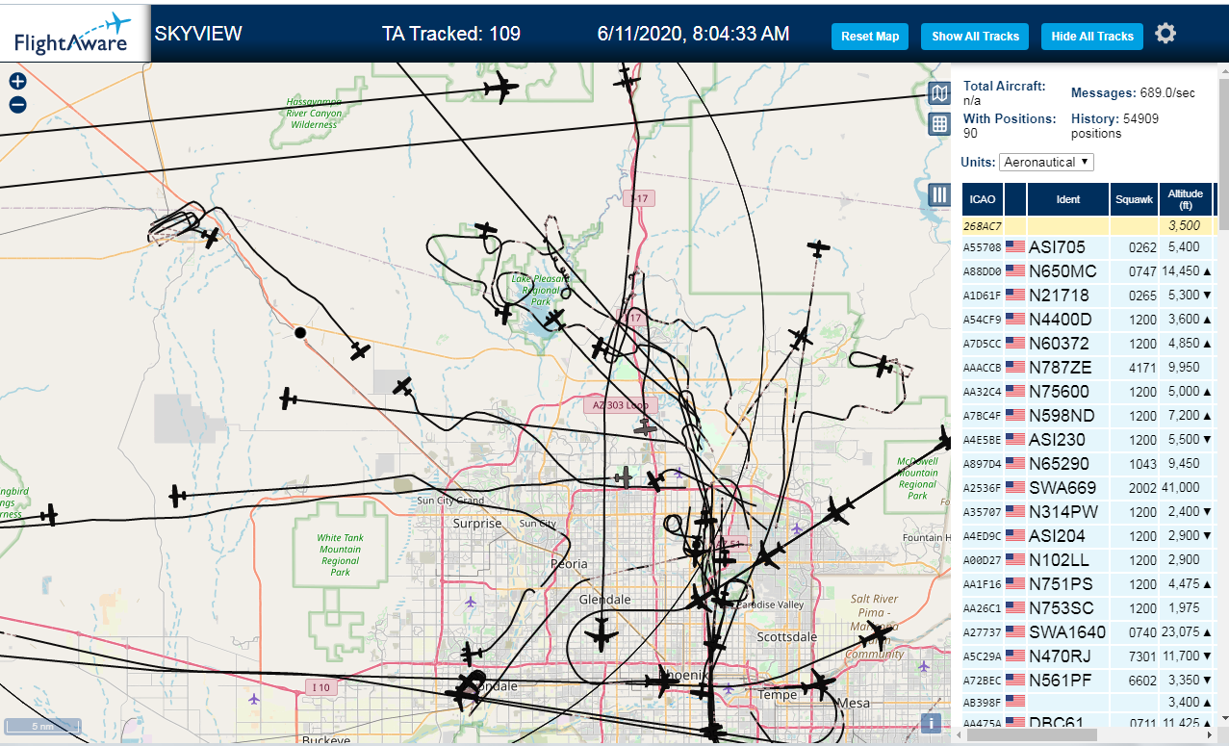The height and width of the screenshot is (746, 1229).
Task: Click squawk value 7301
Action: pos(1142,656)
